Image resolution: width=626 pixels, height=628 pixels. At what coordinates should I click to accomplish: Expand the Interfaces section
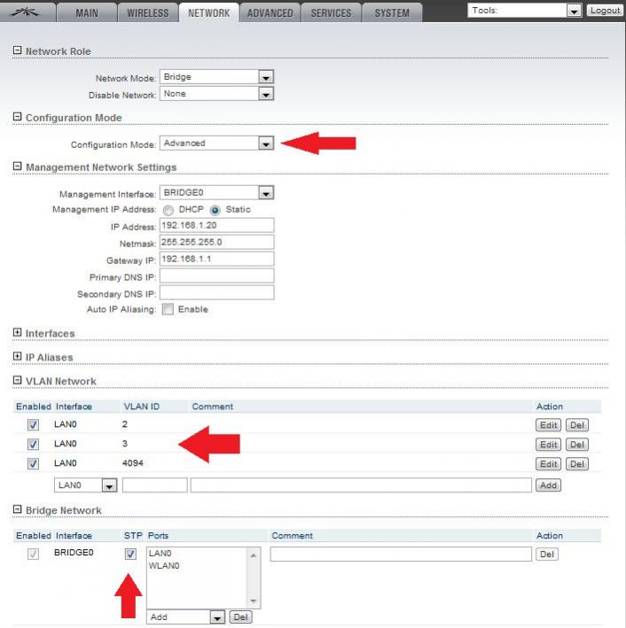click(x=17, y=332)
